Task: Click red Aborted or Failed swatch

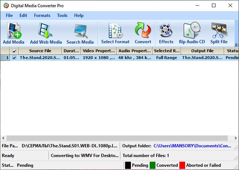Action: coord(182,165)
